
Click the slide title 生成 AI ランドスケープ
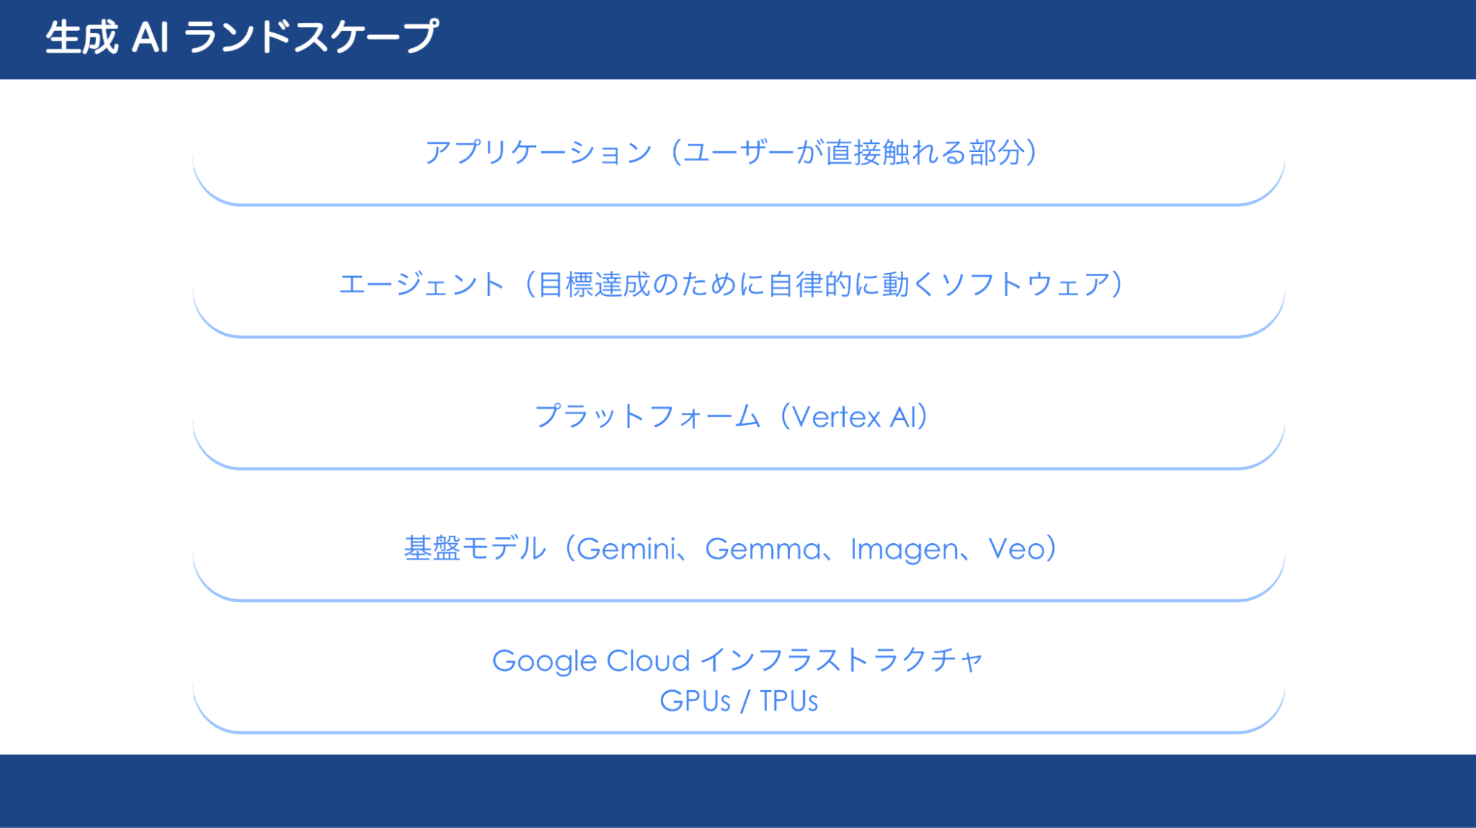[x=241, y=37]
